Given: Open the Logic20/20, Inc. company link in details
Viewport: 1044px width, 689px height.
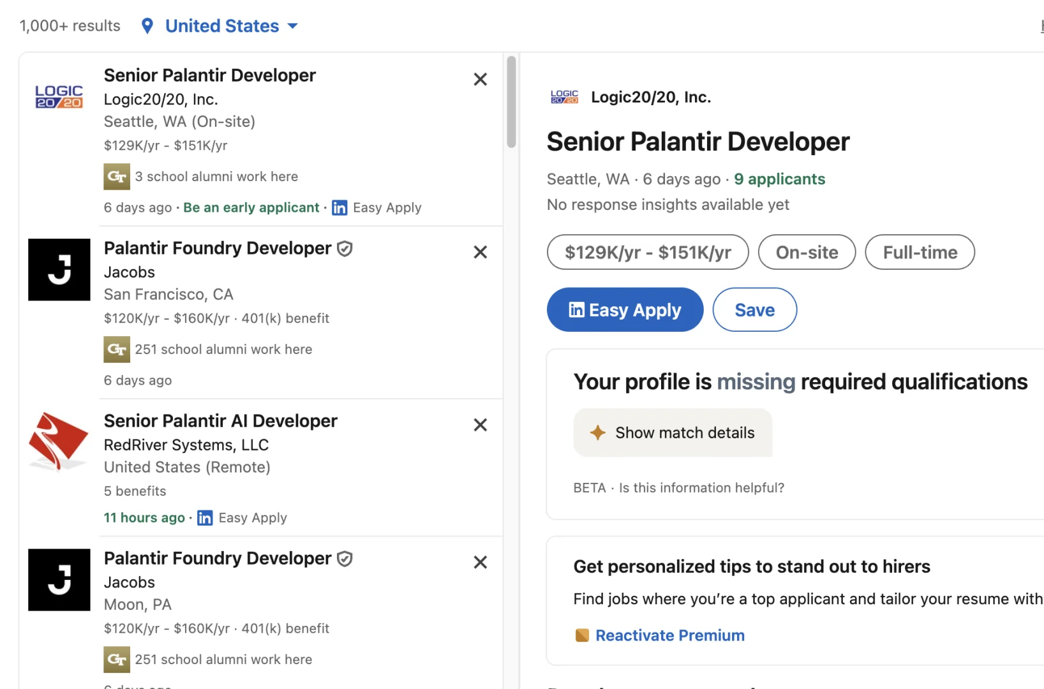Looking at the screenshot, I should coord(651,97).
